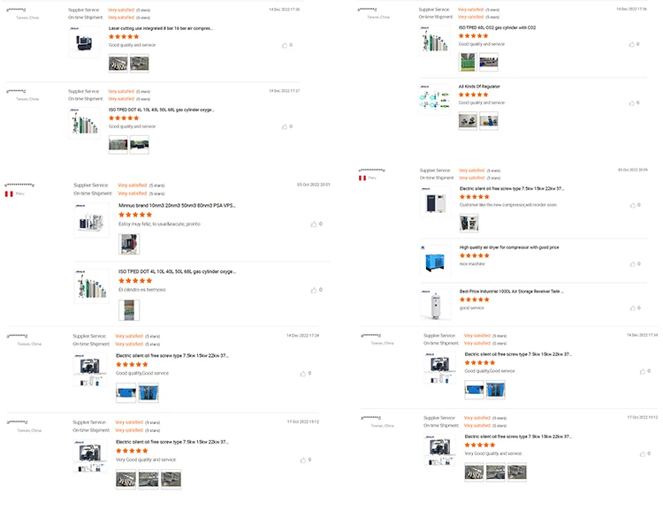Click the Laser cutting compressor product thumbnail
Viewport: 663px width, 516px height.
click(x=85, y=41)
